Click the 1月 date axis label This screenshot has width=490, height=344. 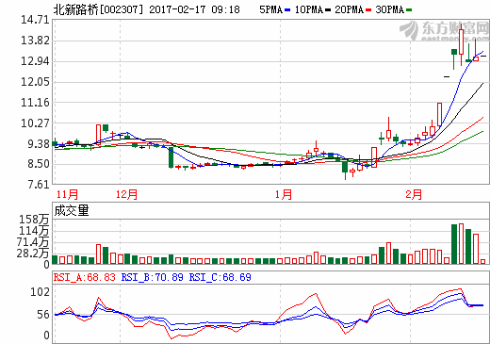coord(284,194)
